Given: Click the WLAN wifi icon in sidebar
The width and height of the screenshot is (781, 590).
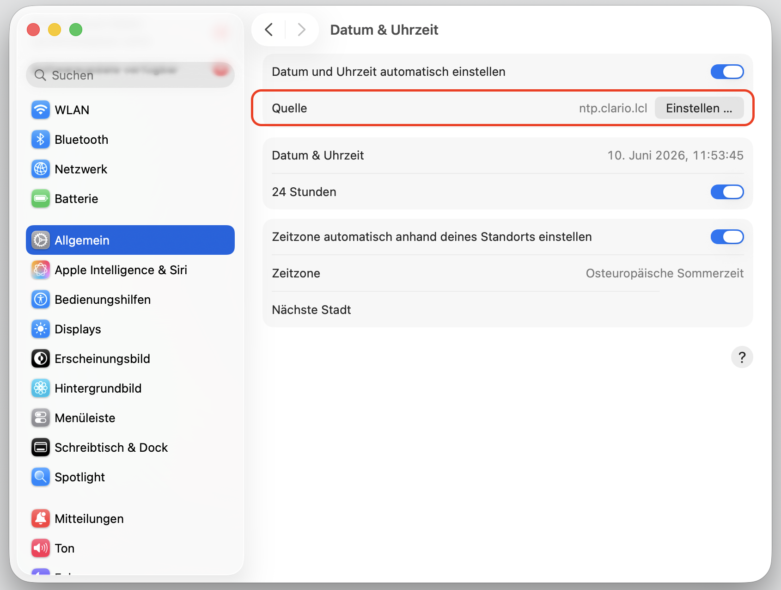Looking at the screenshot, I should click(41, 110).
